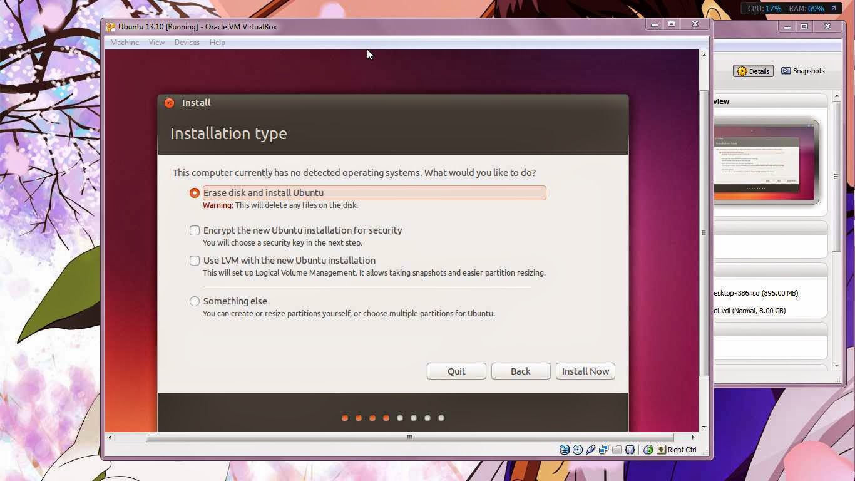The image size is (855, 481).
Task: Click VM window vertical scrollbar down arrow
Action: coord(704,427)
